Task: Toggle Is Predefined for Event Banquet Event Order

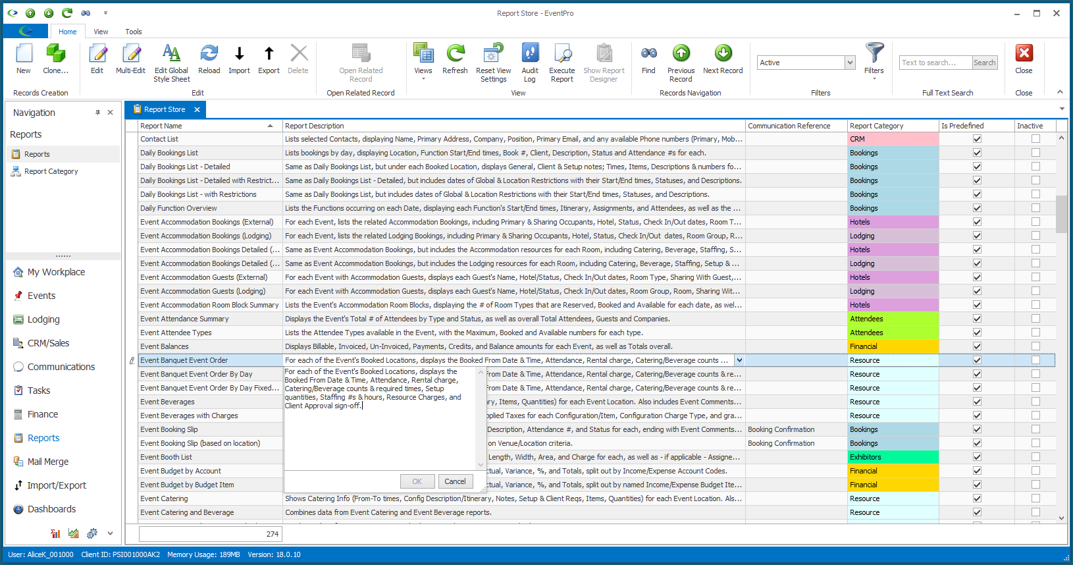Action: coord(977,360)
